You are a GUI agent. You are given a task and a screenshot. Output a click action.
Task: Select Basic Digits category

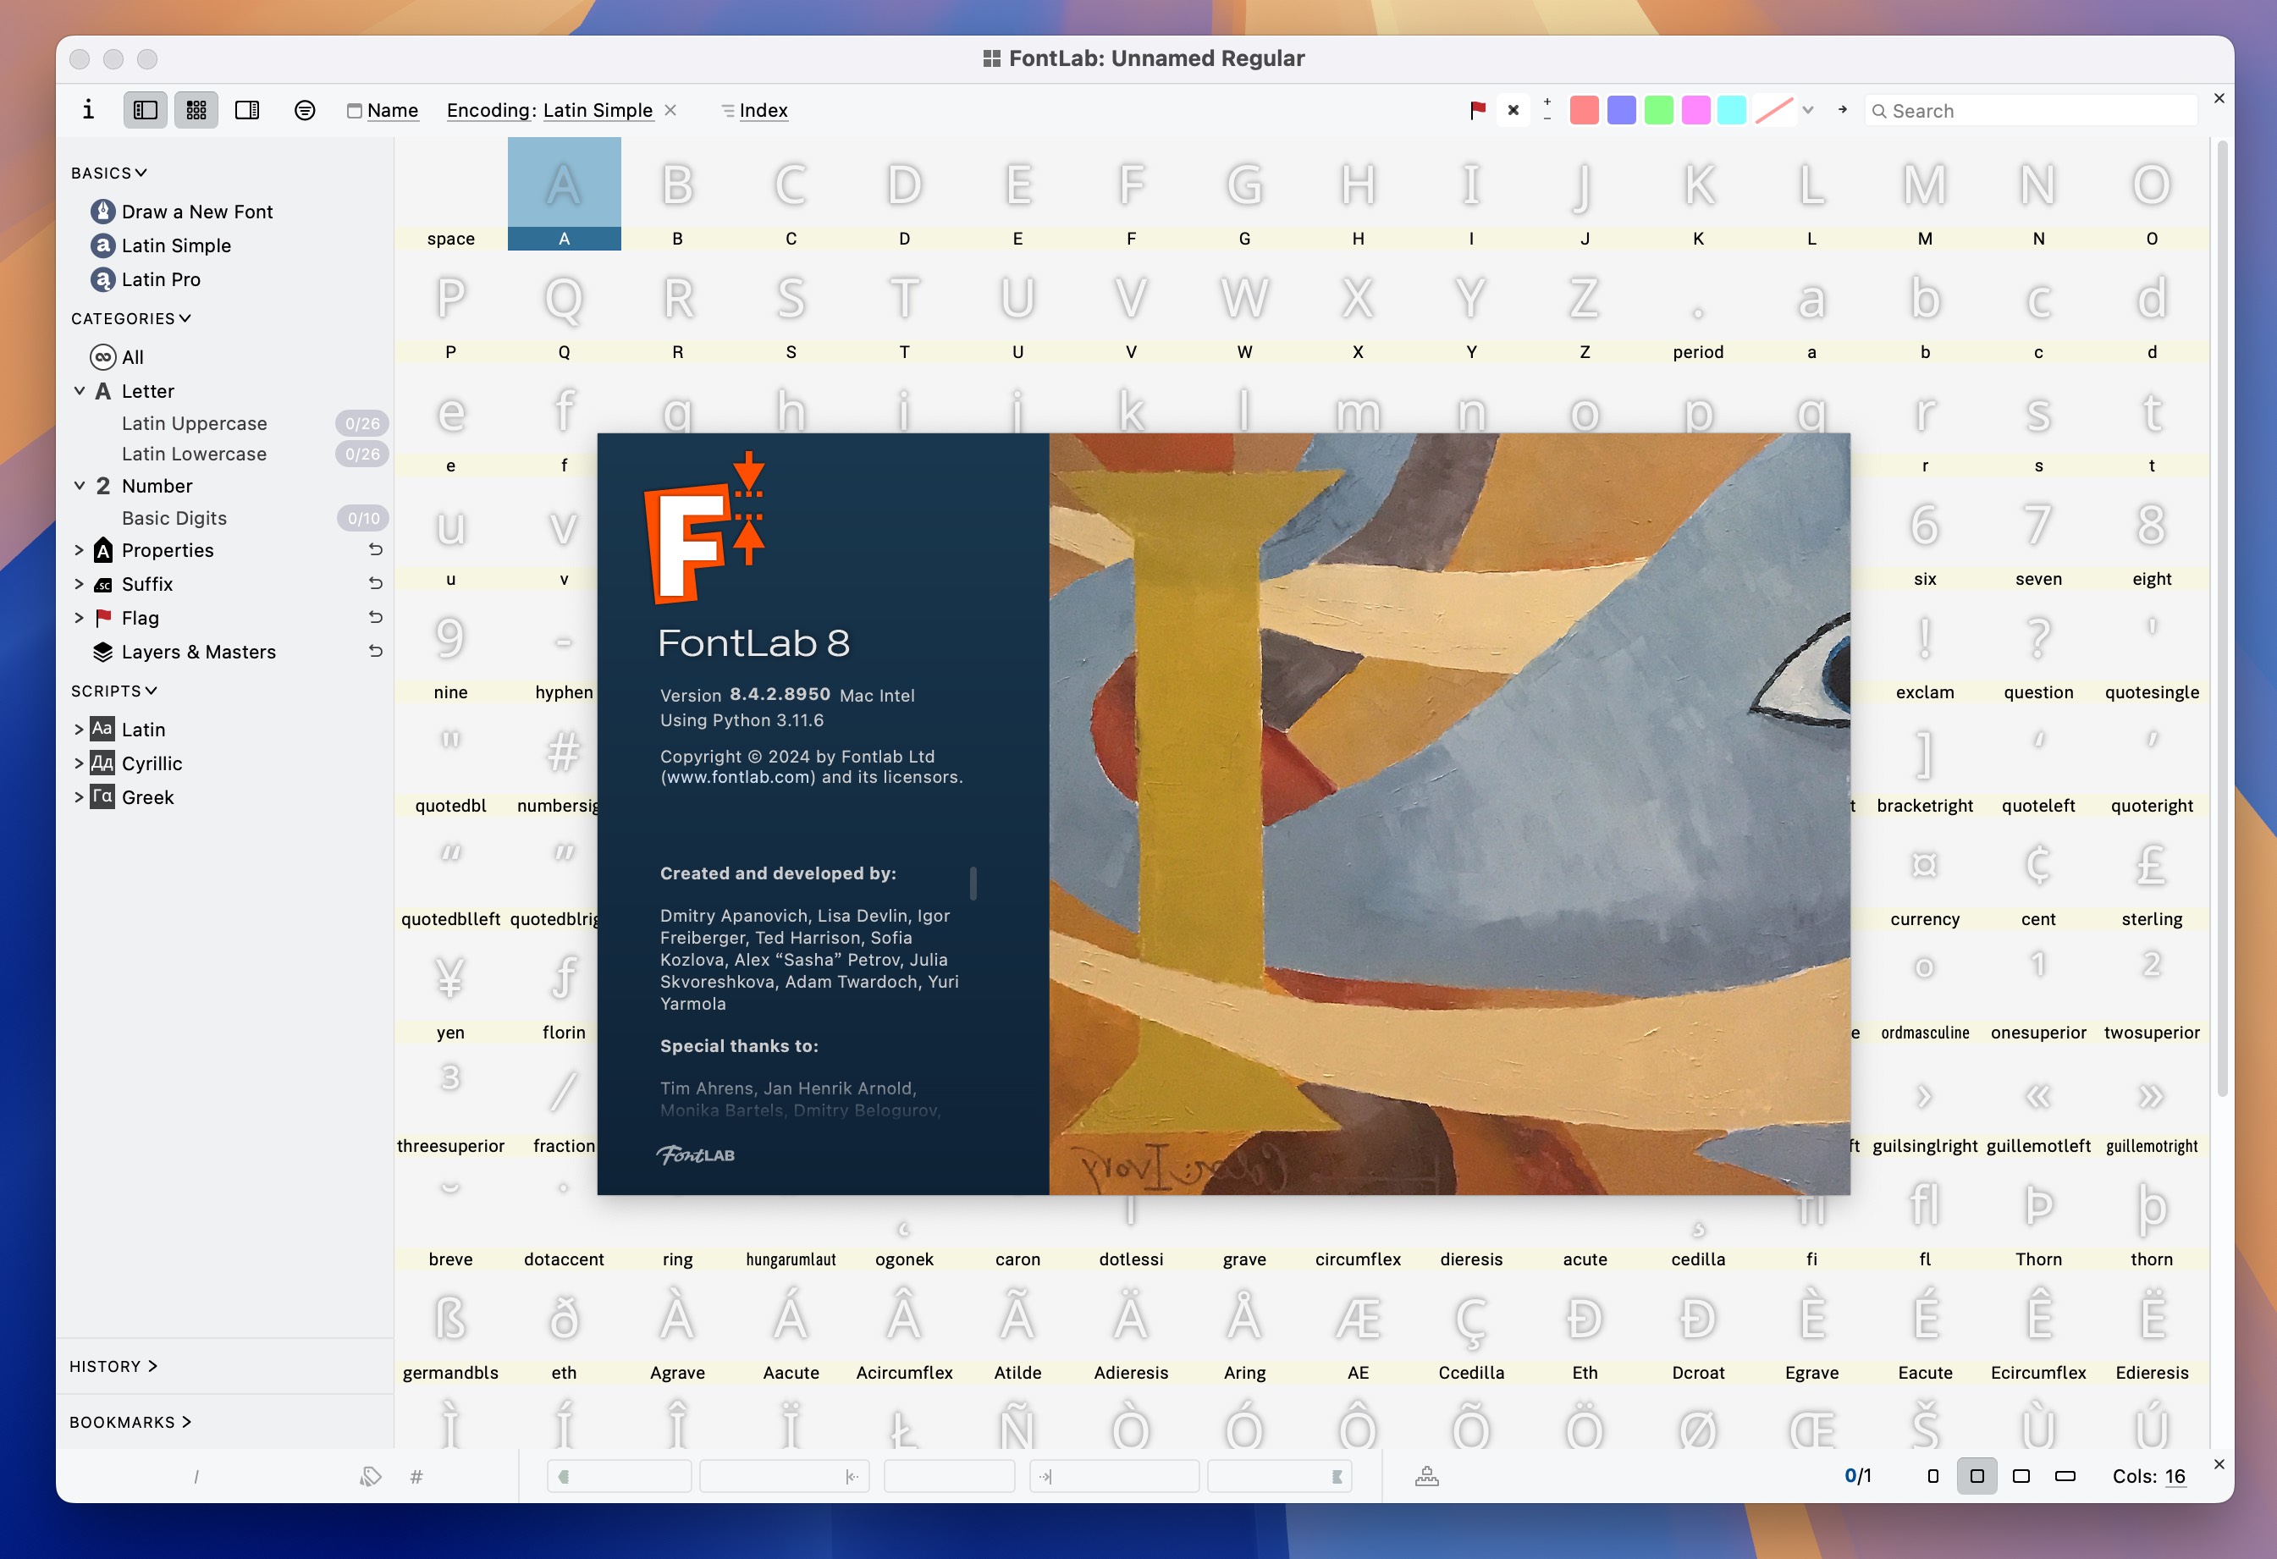pos(174,518)
